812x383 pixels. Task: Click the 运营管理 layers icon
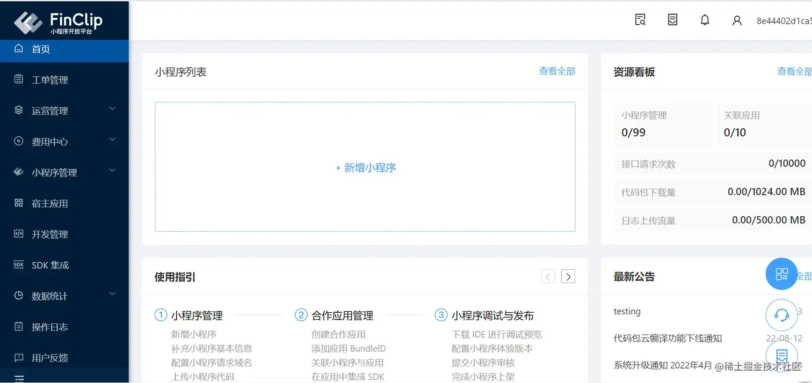19,110
